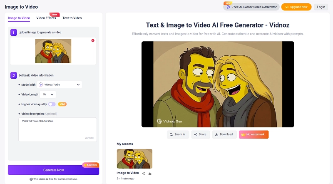The width and height of the screenshot is (333, 184).
Task: Switch to the Text to Video tab
Action: [x=72, y=18]
